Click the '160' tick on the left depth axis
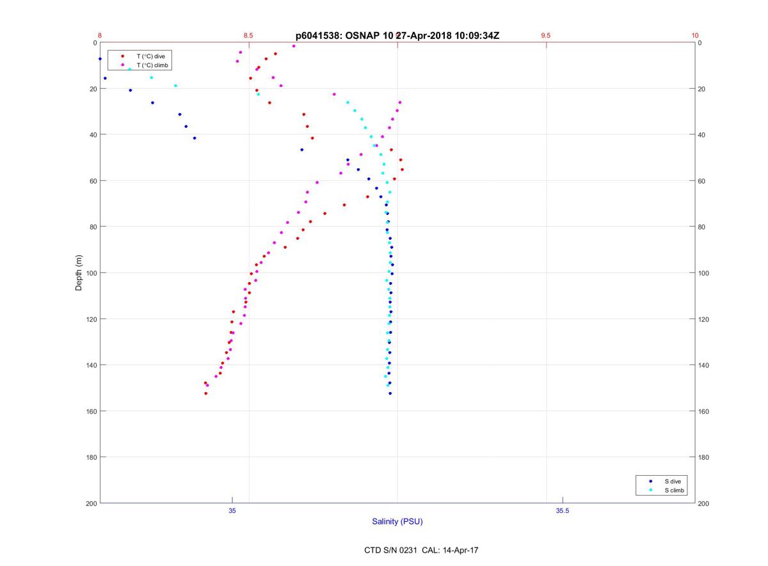Image resolution: width=768 pixels, height=566 pixels. point(91,411)
